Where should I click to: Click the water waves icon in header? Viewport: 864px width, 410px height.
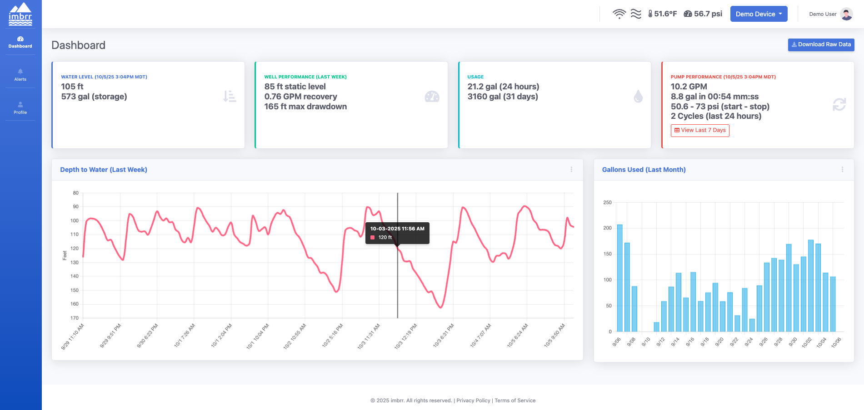tap(635, 14)
